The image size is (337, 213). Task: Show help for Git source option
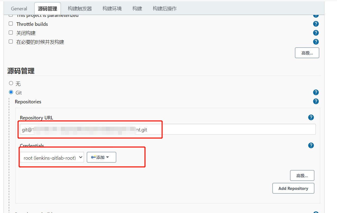tap(316, 92)
